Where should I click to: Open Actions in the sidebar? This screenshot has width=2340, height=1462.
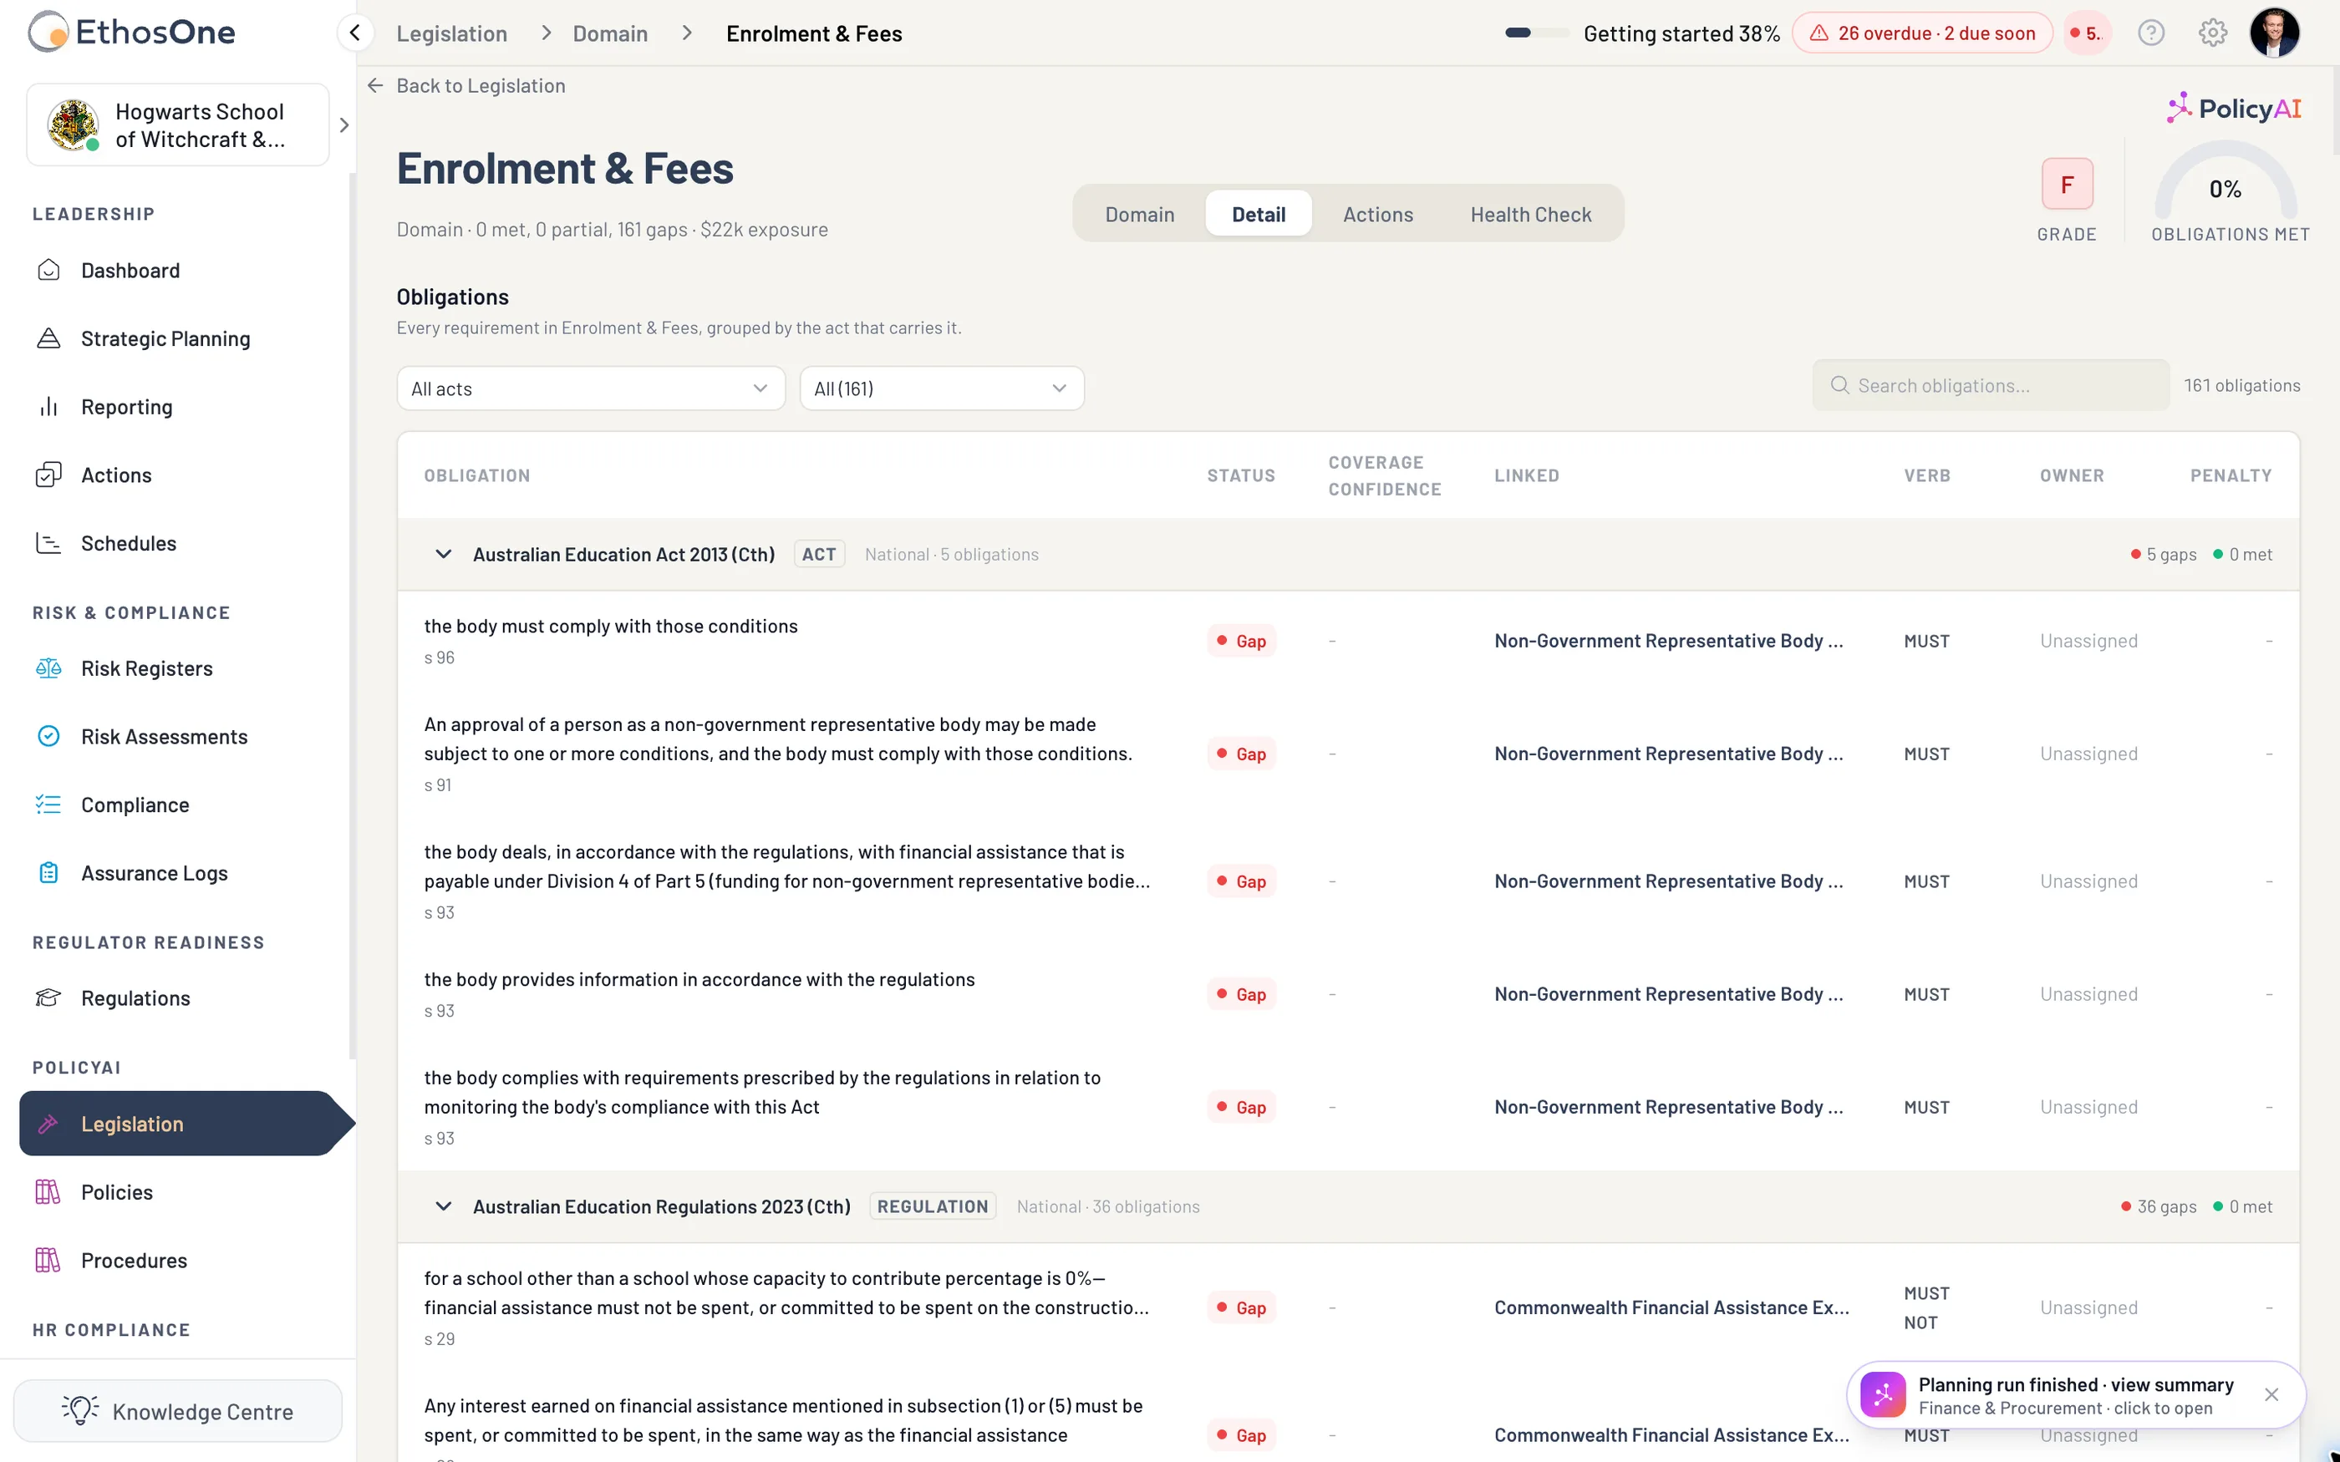click(x=116, y=475)
